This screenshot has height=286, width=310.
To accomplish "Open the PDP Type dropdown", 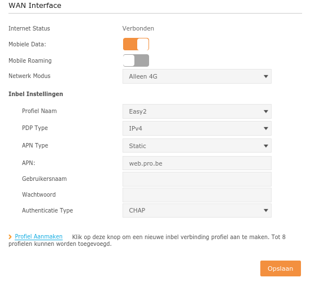I will [197, 128].
